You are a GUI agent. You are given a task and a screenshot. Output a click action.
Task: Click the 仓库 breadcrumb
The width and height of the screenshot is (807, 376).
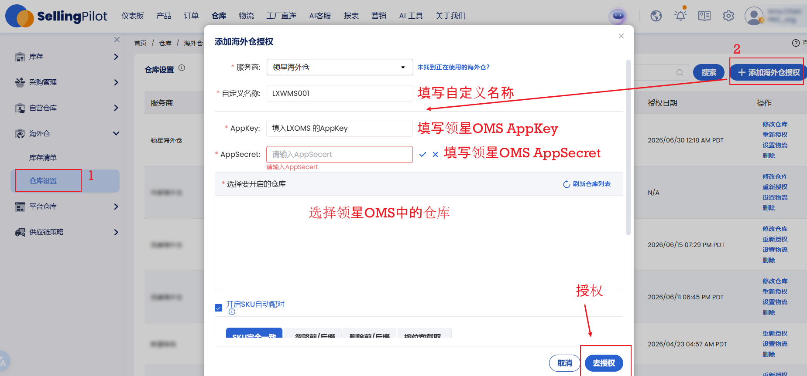165,43
